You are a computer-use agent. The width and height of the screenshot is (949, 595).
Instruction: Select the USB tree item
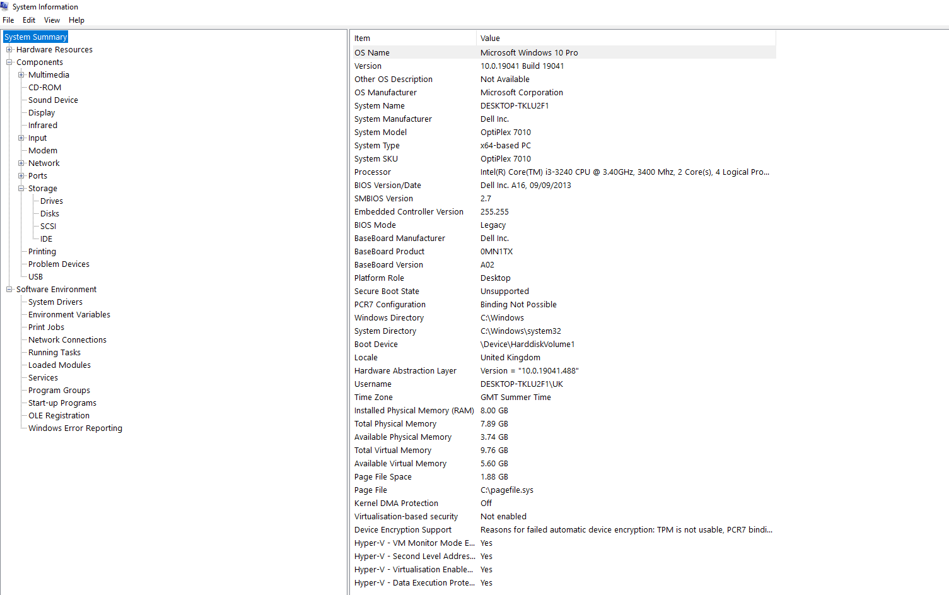click(x=35, y=277)
